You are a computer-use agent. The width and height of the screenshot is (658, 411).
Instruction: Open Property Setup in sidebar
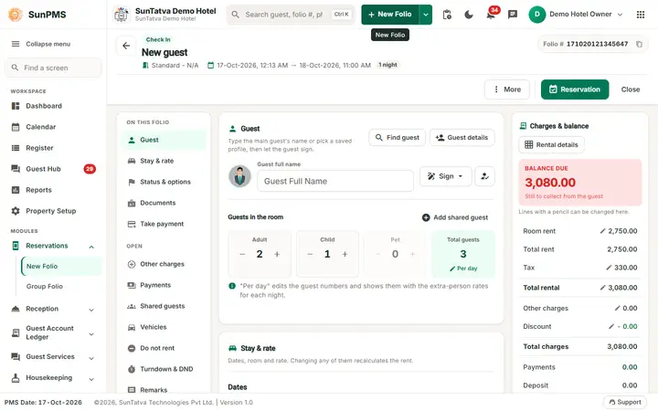tap(53, 211)
